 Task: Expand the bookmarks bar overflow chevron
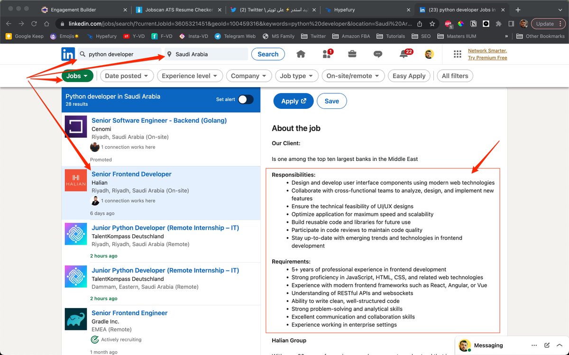pos(506,36)
